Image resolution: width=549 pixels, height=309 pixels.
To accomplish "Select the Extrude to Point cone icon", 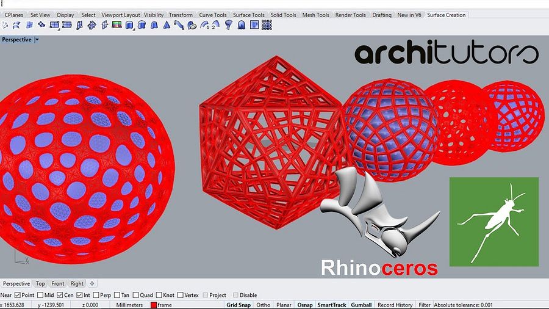I will tap(167, 25).
